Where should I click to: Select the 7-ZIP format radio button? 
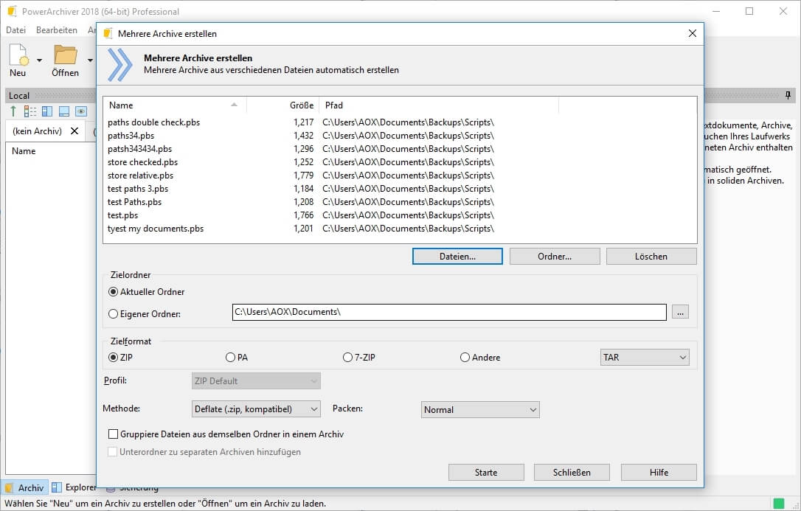[x=347, y=358]
